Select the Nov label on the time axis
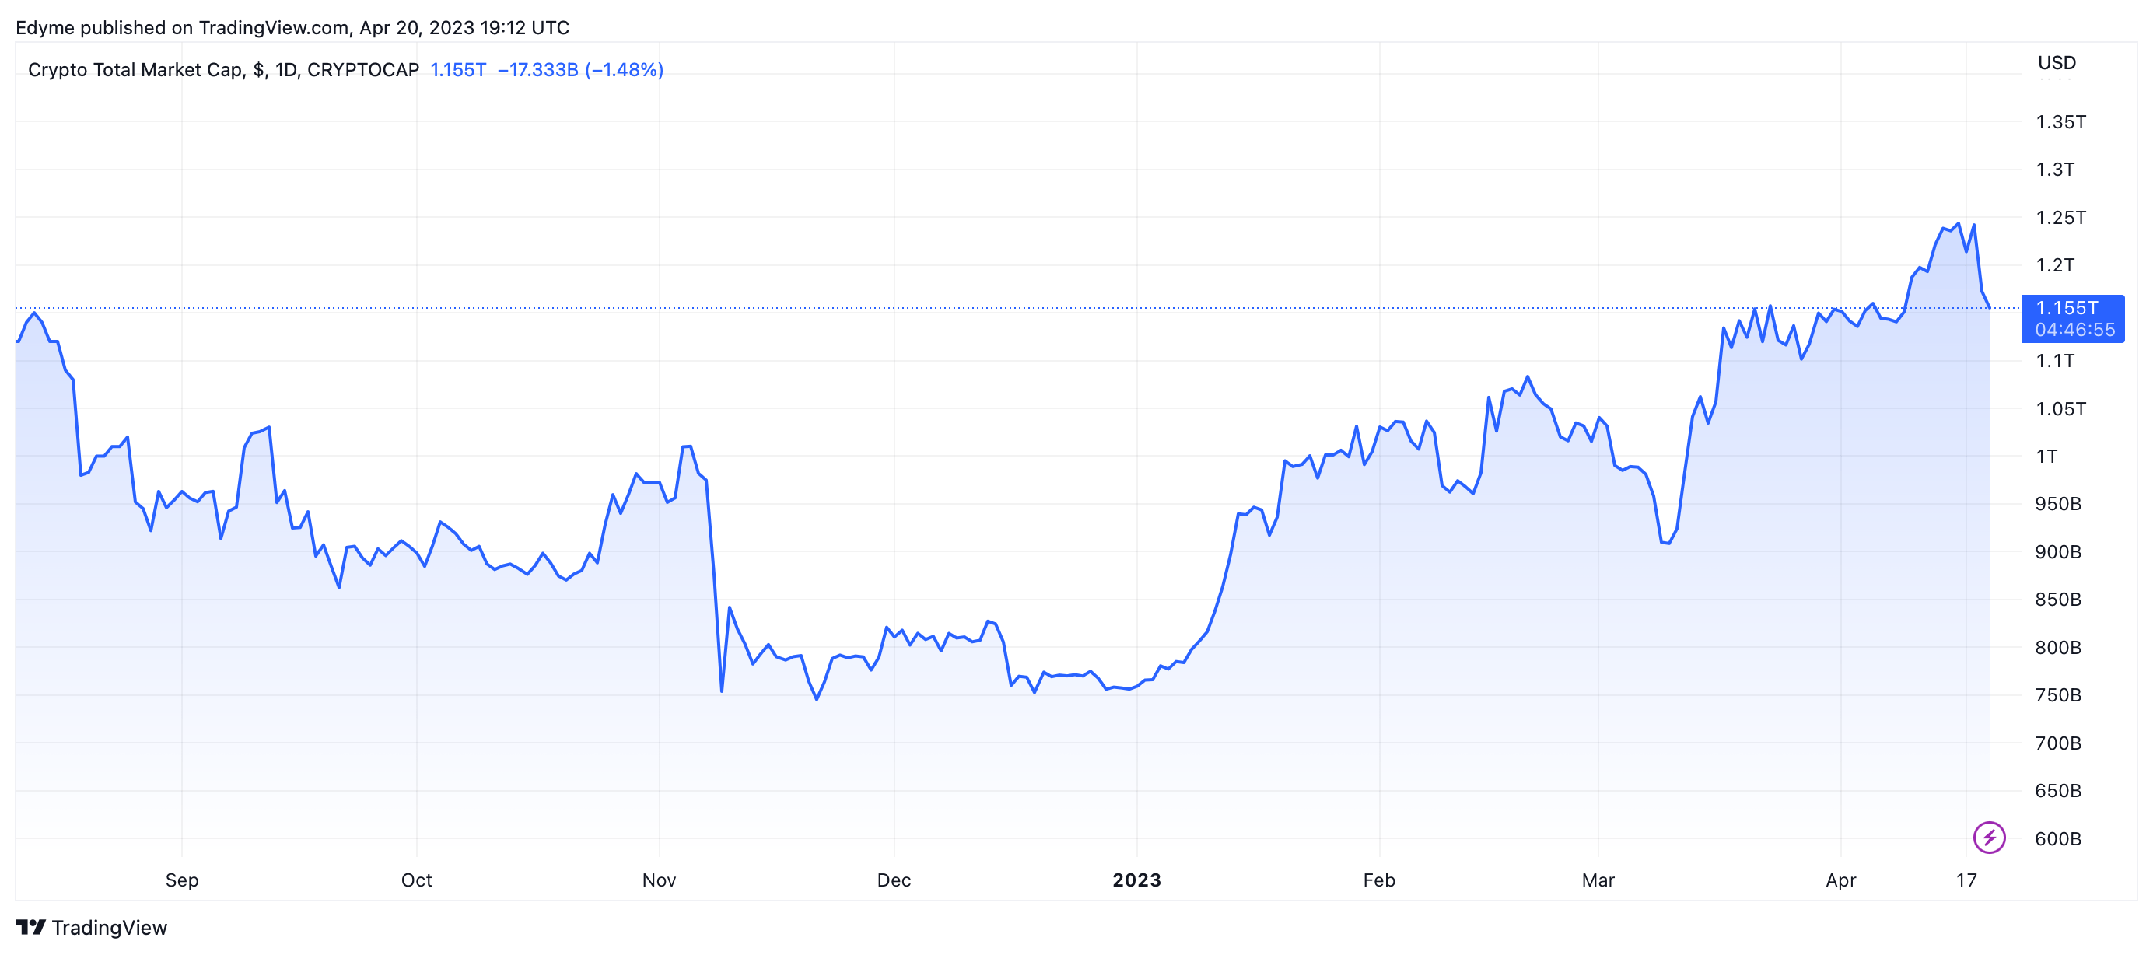Image resolution: width=2153 pixels, height=955 pixels. (659, 880)
